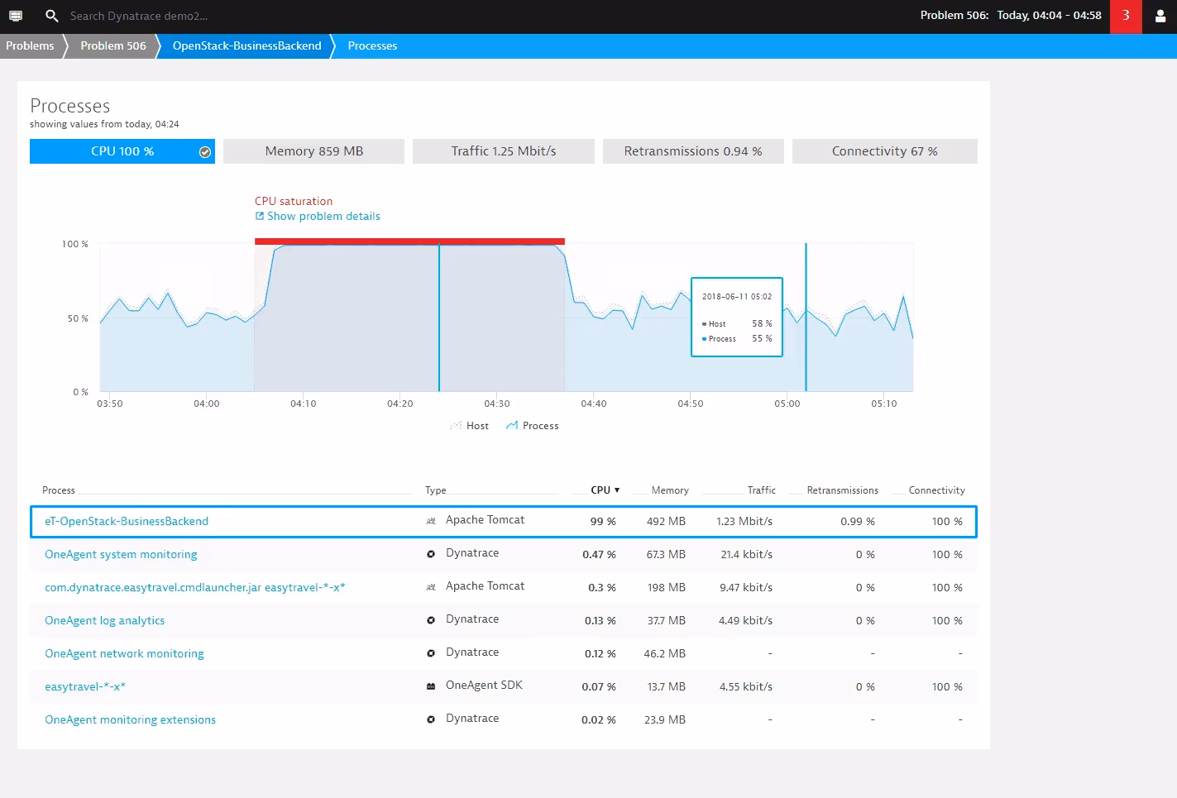
Task: Open OneAgent network monitoring link
Action: 124,653
